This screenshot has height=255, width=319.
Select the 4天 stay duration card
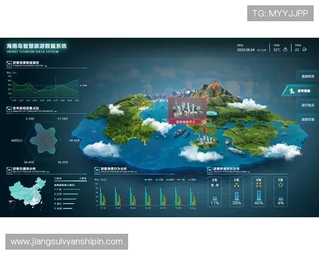coord(258,192)
